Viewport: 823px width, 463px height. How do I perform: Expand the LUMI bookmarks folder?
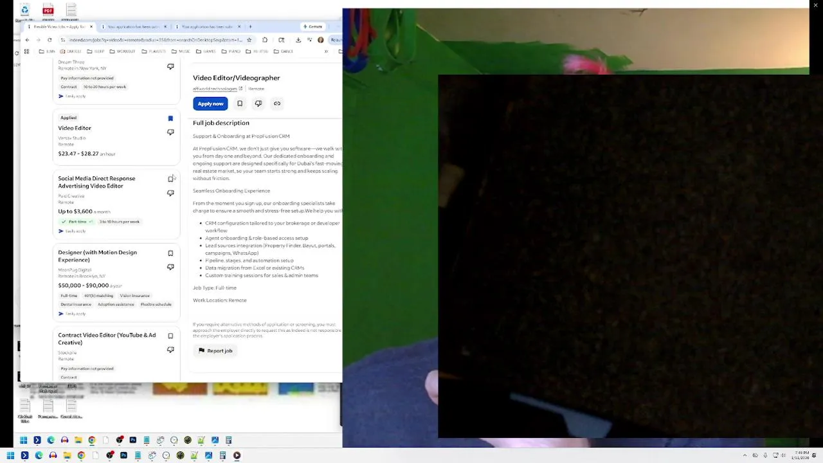click(x=47, y=51)
